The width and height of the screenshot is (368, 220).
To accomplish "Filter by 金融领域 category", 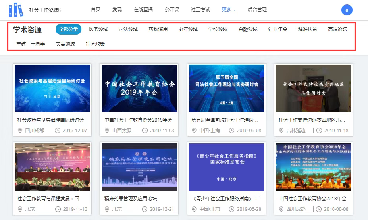I will [248, 29].
